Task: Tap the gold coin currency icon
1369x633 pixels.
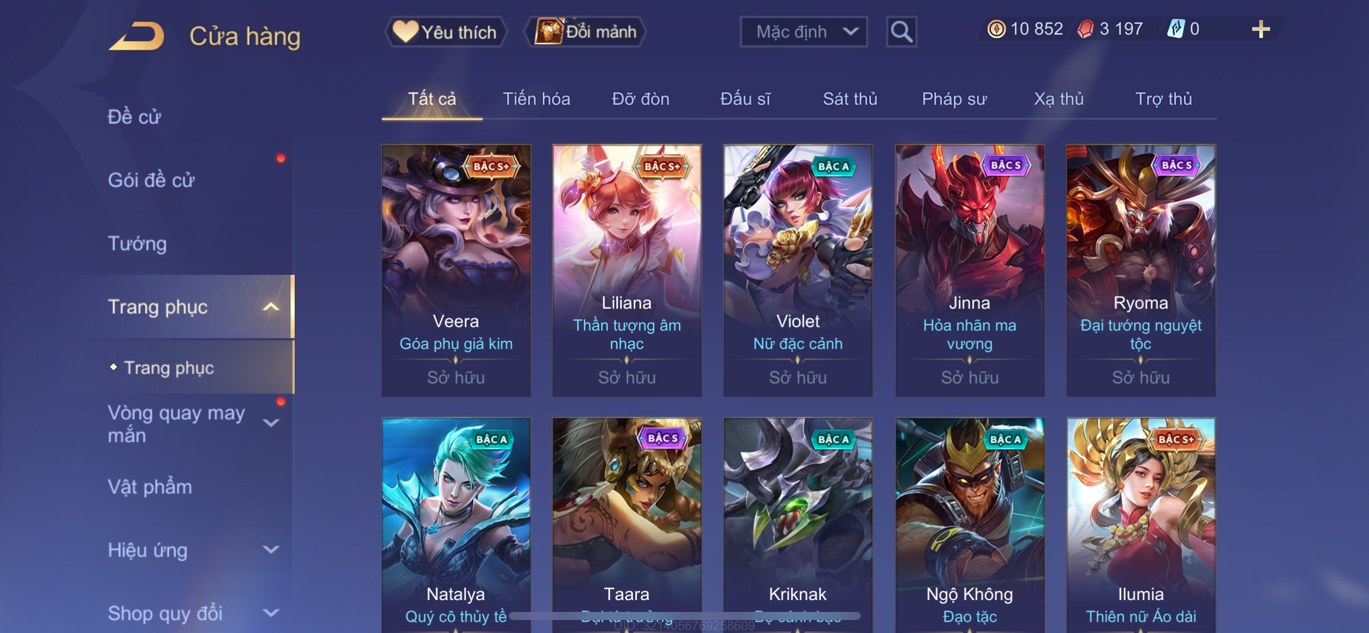Action: tap(996, 29)
